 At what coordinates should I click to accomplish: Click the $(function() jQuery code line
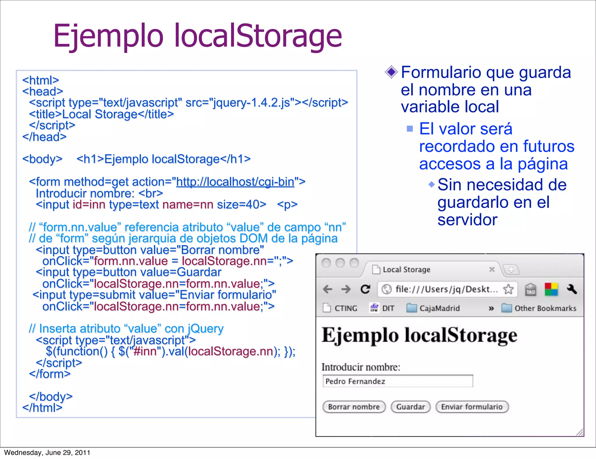(171, 352)
